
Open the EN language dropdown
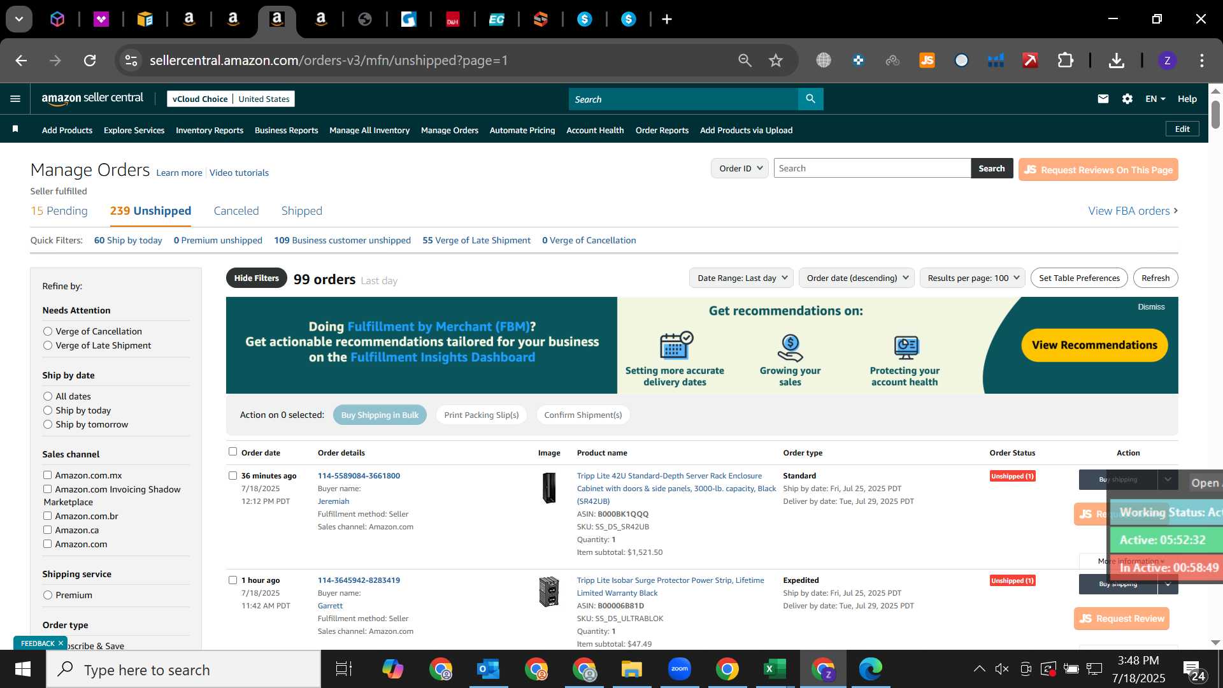tap(1155, 99)
